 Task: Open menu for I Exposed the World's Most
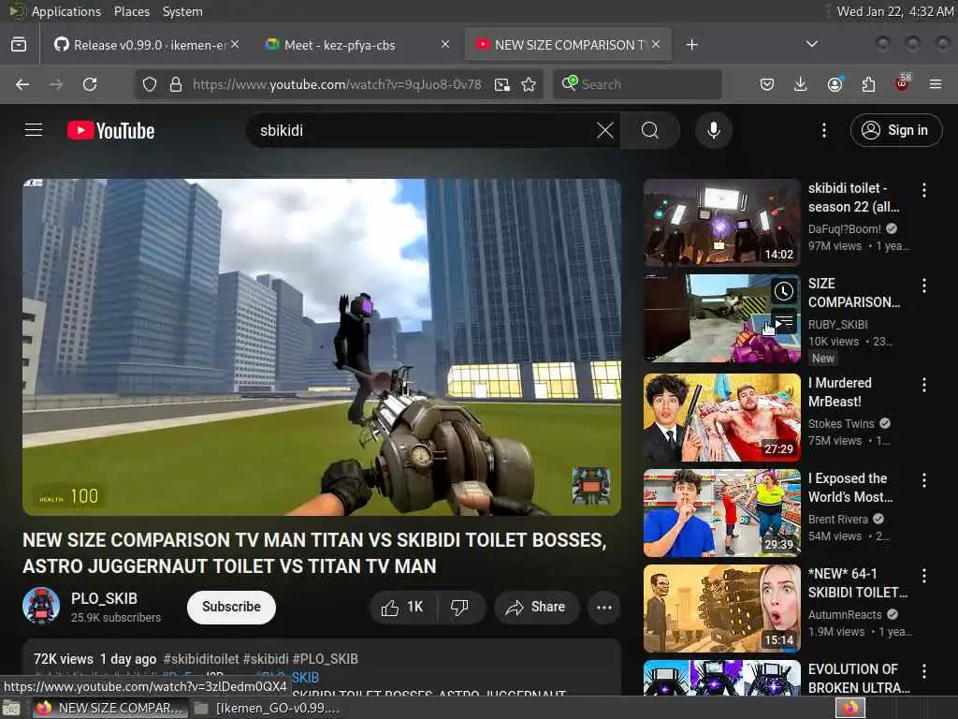tap(923, 480)
